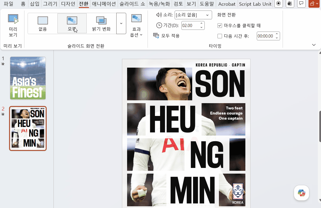Image resolution: width=321 pixels, height=208 pixels.
Task: Click the Copilot floating button
Action: [301, 193]
